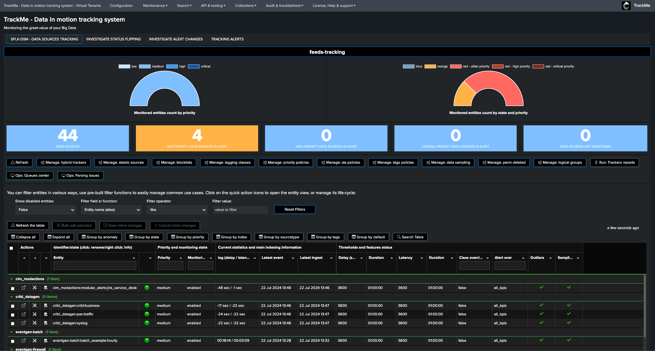The height and width of the screenshot is (351, 655).
Task: Click red - high priority legend swatch
Action: point(497,66)
